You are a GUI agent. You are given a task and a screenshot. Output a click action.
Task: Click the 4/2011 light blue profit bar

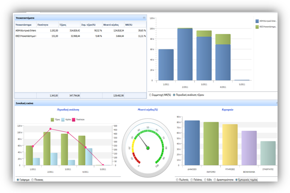89,157
